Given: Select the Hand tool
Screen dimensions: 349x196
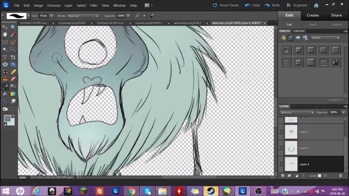Looking at the screenshot, I should click(5, 34).
